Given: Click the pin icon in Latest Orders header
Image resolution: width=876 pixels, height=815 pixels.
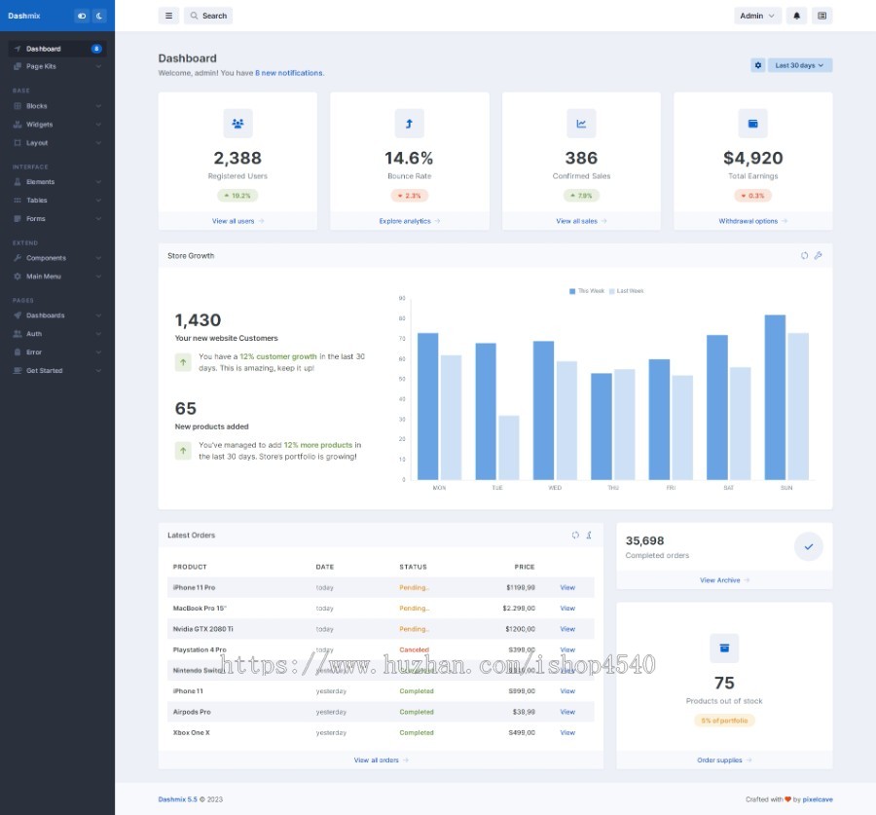Looking at the screenshot, I should tap(589, 535).
